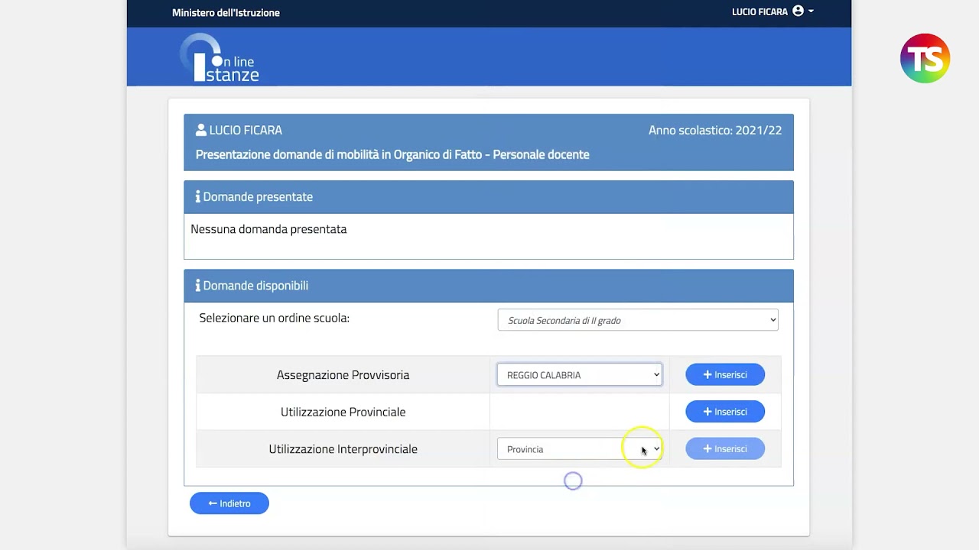The width and height of the screenshot is (979, 550).
Task: Click the Ministero dell'Istruzione header link
Action: coord(226,13)
